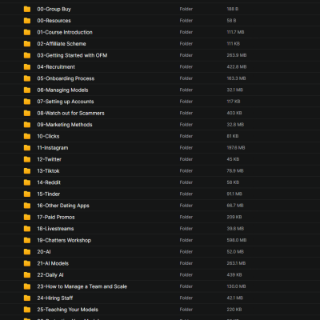Image resolution: width=320 pixels, height=320 pixels.
Task: Click the 19-Chatters Workshop folder icon
Action: click(27, 240)
